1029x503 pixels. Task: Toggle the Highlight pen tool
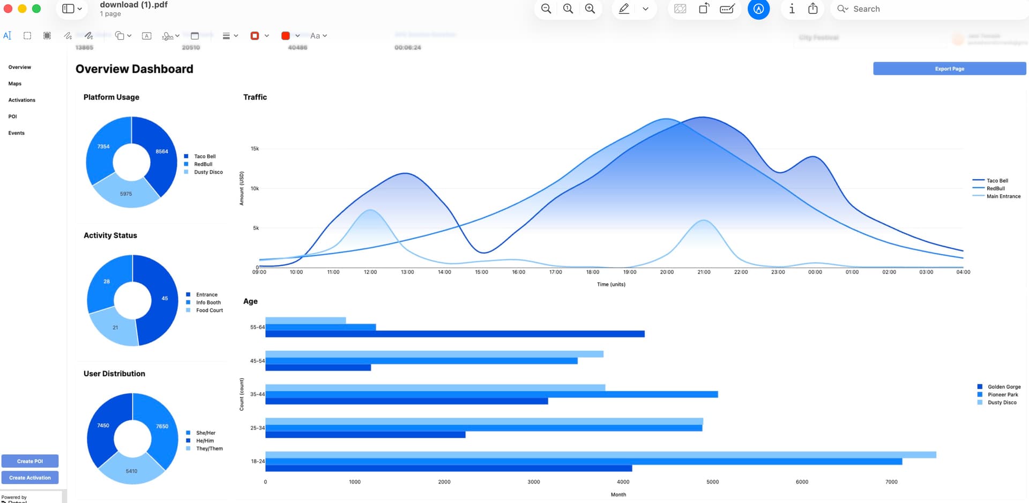click(624, 9)
